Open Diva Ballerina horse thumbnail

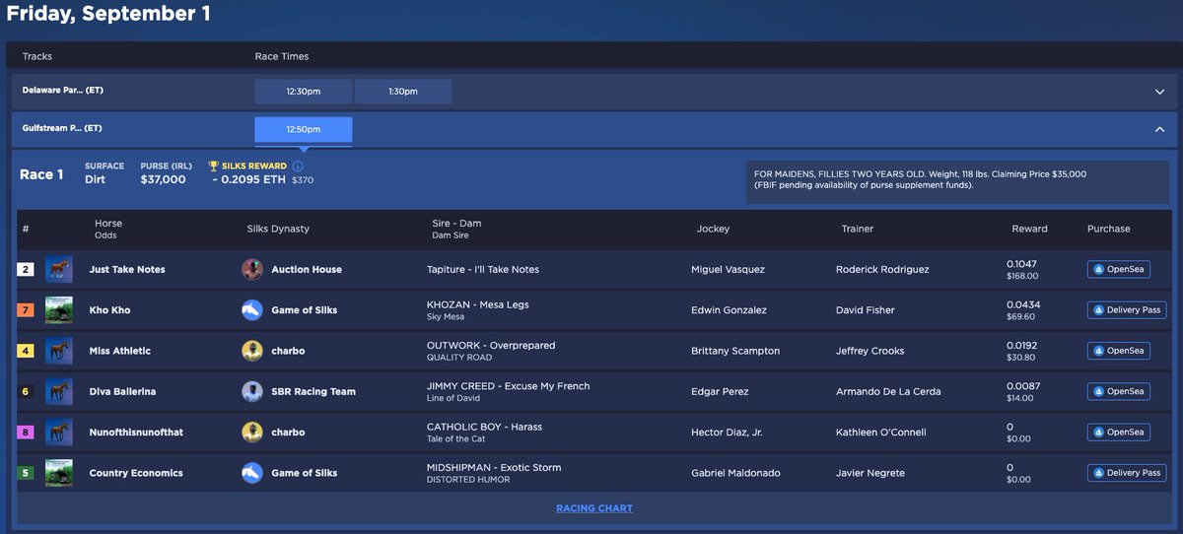59,391
